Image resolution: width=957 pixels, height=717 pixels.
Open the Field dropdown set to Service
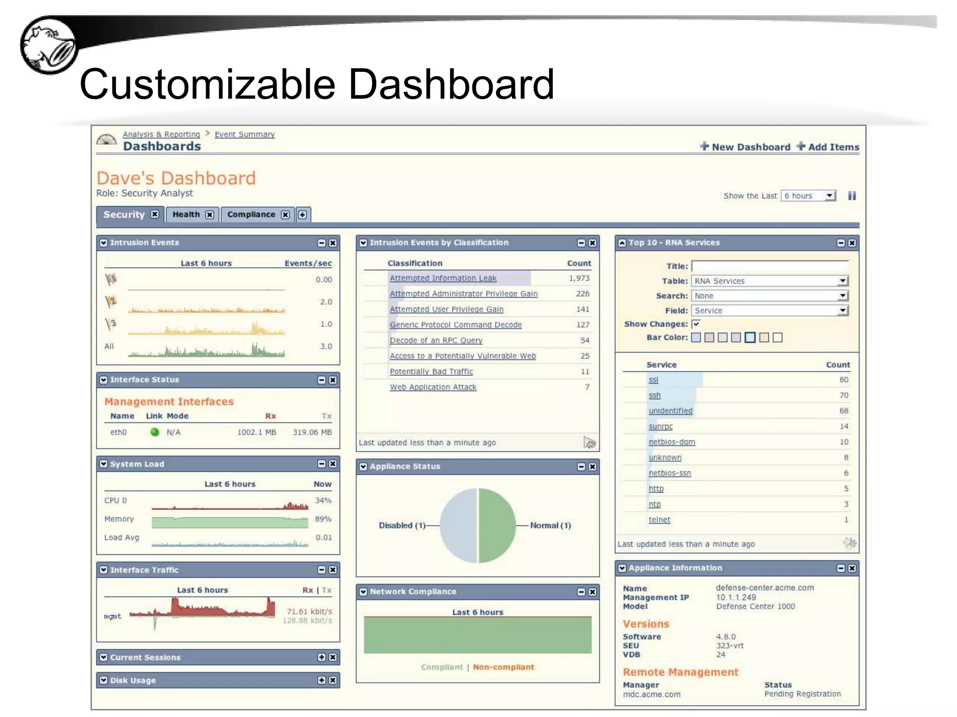pyautogui.click(x=770, y=311)
